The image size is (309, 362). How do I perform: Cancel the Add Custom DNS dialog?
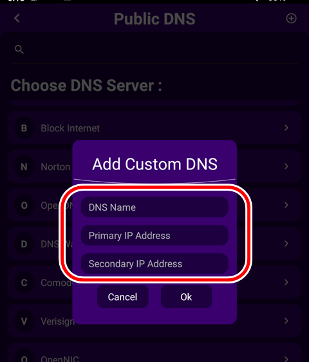(x=122, y=297)
